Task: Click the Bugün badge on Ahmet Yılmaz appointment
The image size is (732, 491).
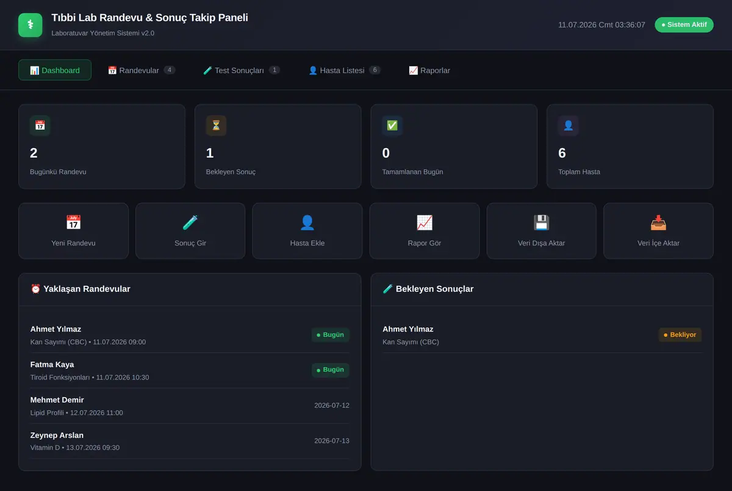Action: (331, 335)
